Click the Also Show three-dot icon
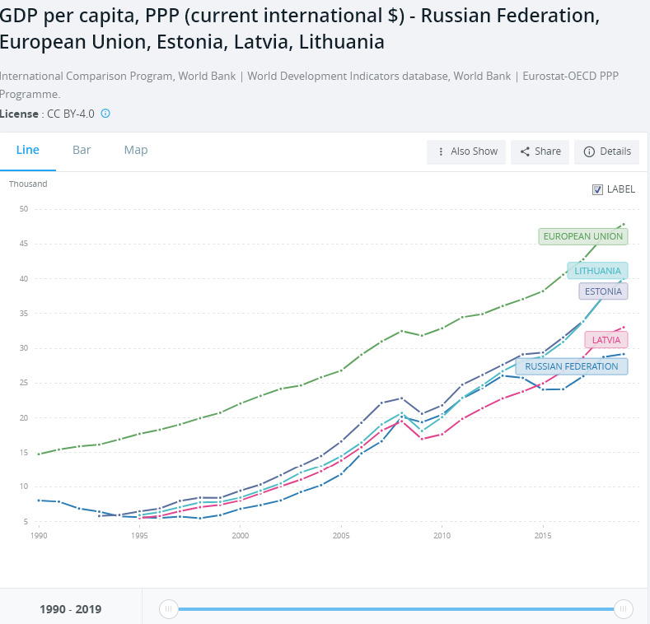 click(x=441, y=151)
